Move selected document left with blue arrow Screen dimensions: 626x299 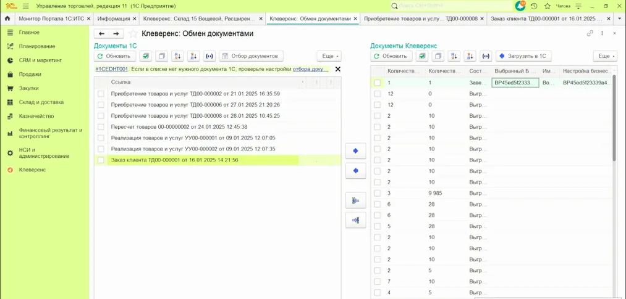[x=356, y=171]
